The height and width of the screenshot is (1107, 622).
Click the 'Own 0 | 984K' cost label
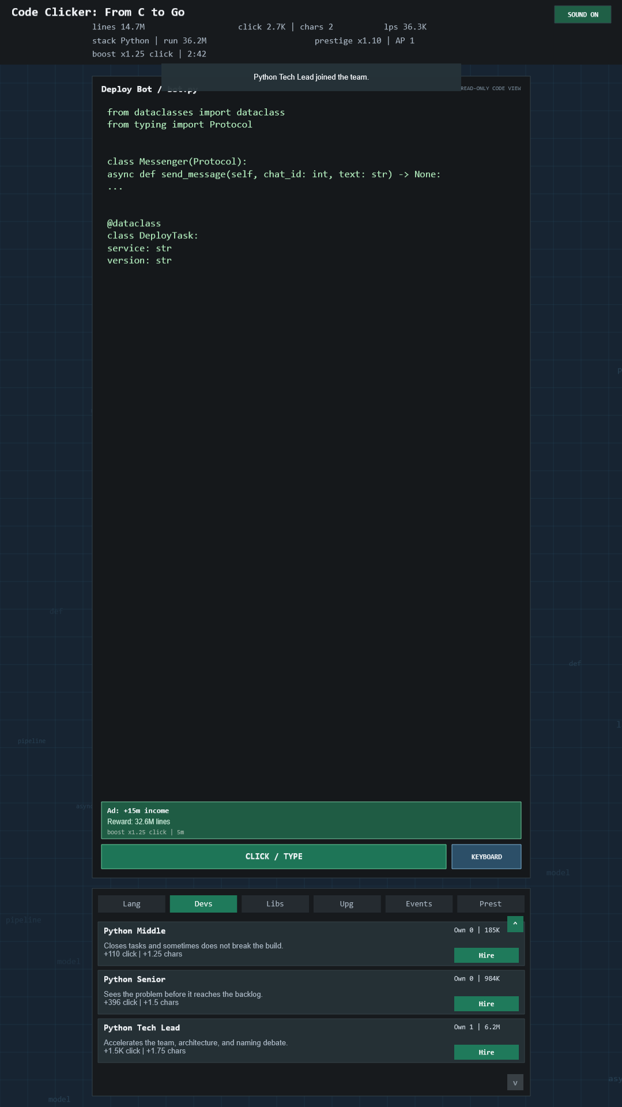tap(477, 978)
